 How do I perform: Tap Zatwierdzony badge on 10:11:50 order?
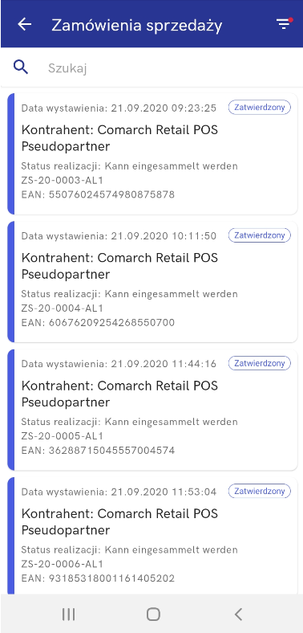tap(260, 235)
